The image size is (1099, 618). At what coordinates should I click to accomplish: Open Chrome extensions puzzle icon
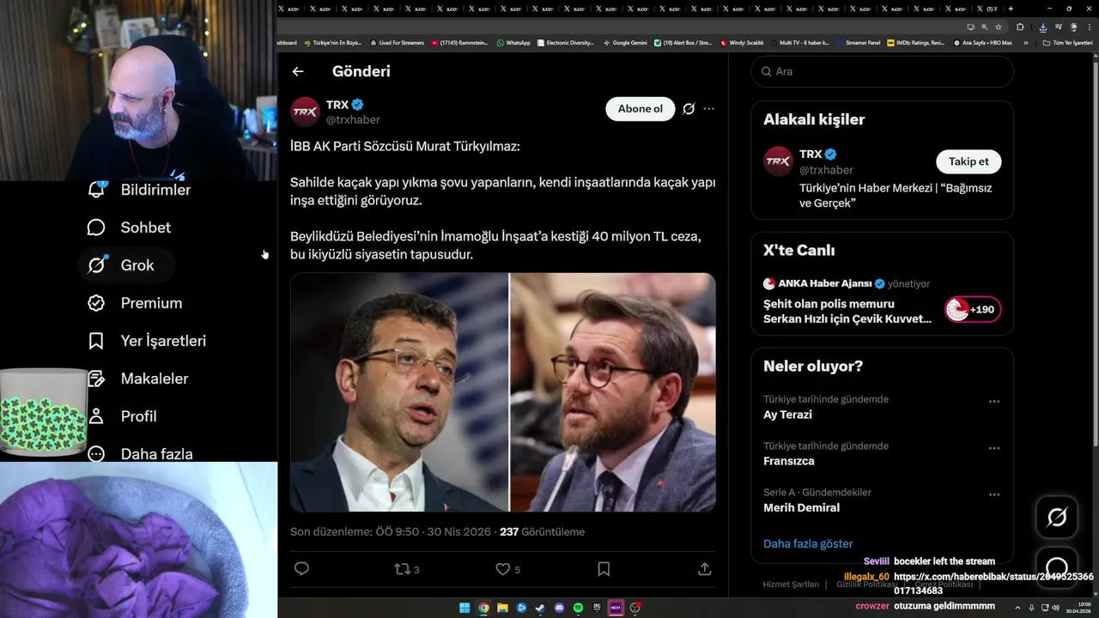[x=1020, y=27]
